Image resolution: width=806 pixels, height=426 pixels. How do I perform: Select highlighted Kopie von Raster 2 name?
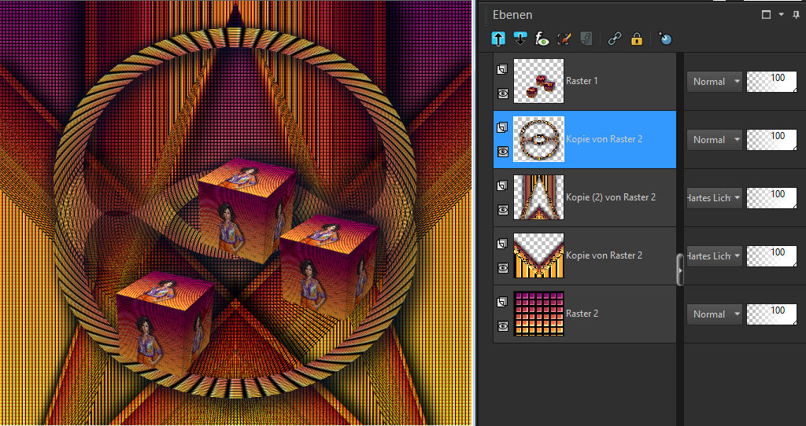click(x=604, y=139)
